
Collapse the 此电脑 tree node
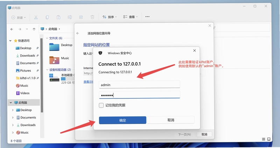tap(11, 103)
